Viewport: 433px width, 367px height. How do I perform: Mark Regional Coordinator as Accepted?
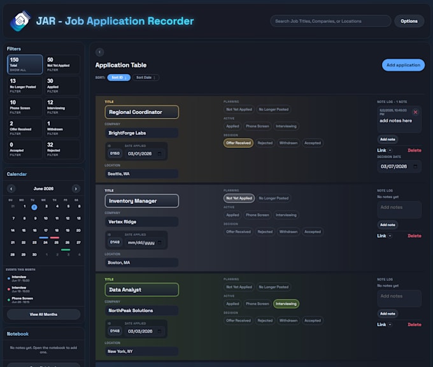pyautogui.click(x=312, y=143)
